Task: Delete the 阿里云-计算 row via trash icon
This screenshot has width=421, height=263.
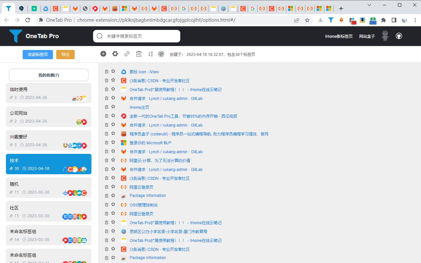Action: (107, 160)
